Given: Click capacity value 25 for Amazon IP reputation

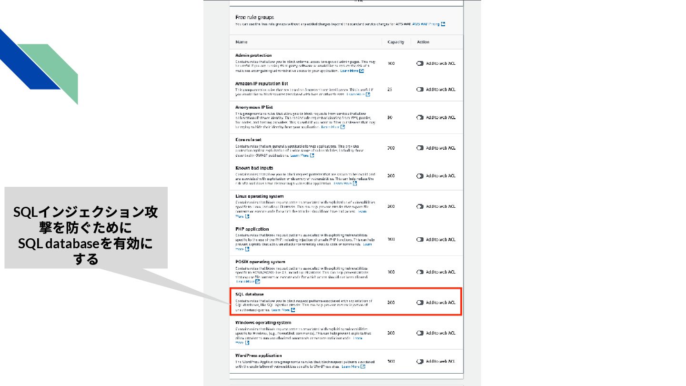Looking at the screenshot, I should (x=390, y=90).
